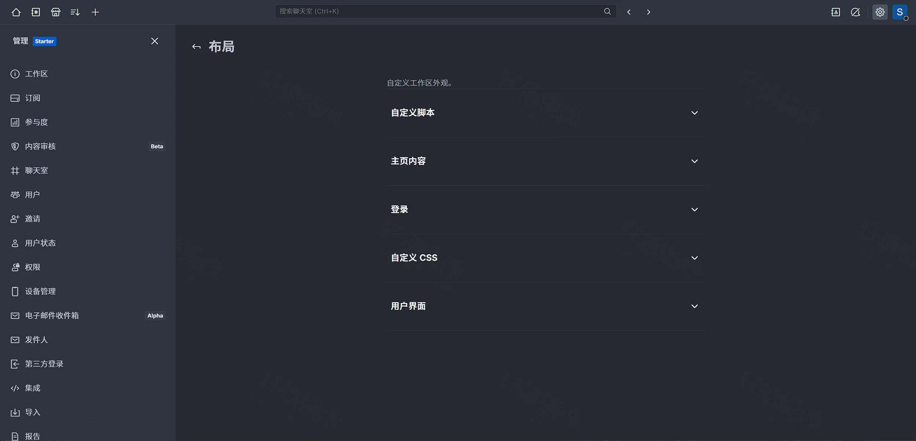Open the administration gear icon

[x=880, y=12]
